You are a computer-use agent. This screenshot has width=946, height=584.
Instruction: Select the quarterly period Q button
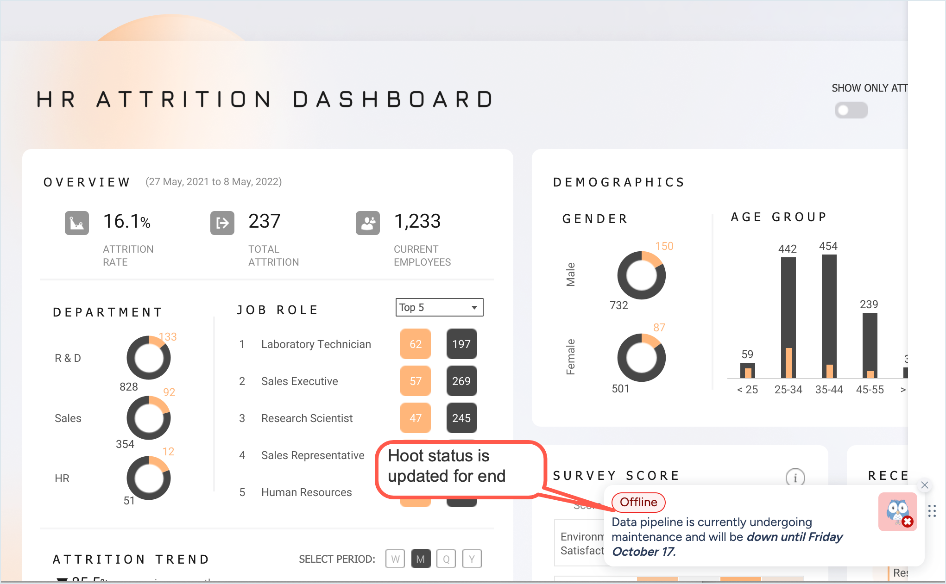pyautogui.click(x=446, y=559)
